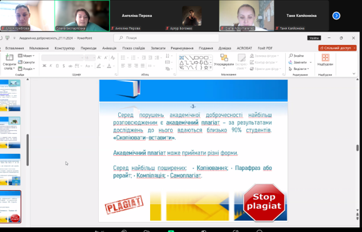This screenshot has height=232, width=362.
Task: Click the Decrease font size icon
Action: point(106,58)
